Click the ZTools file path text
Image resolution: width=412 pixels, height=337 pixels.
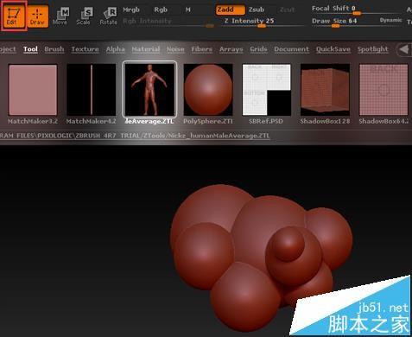click(x=135, y=136)
